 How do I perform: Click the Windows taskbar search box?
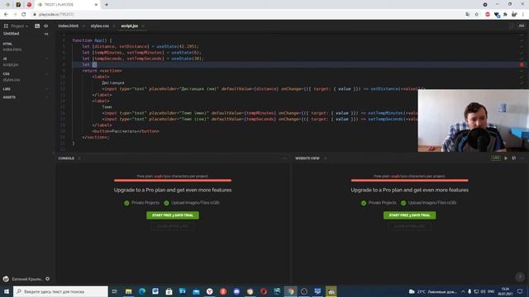click(60, 291)
